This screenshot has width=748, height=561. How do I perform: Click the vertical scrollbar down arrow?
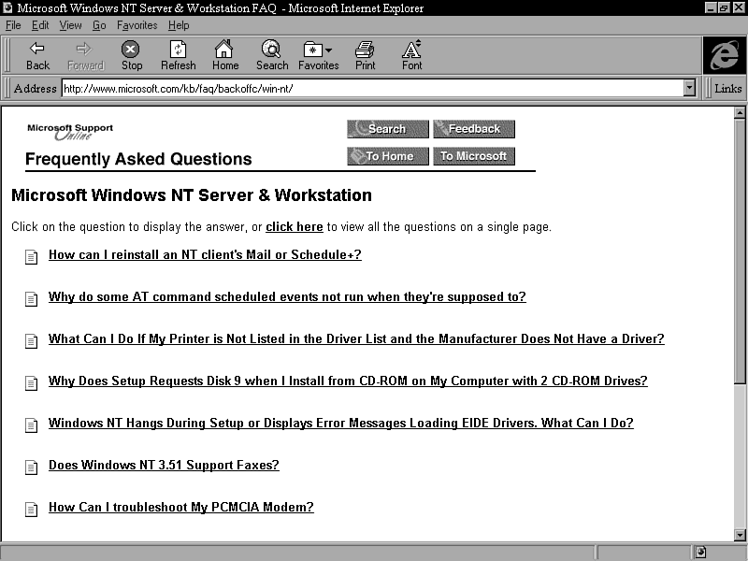[740, 533]
